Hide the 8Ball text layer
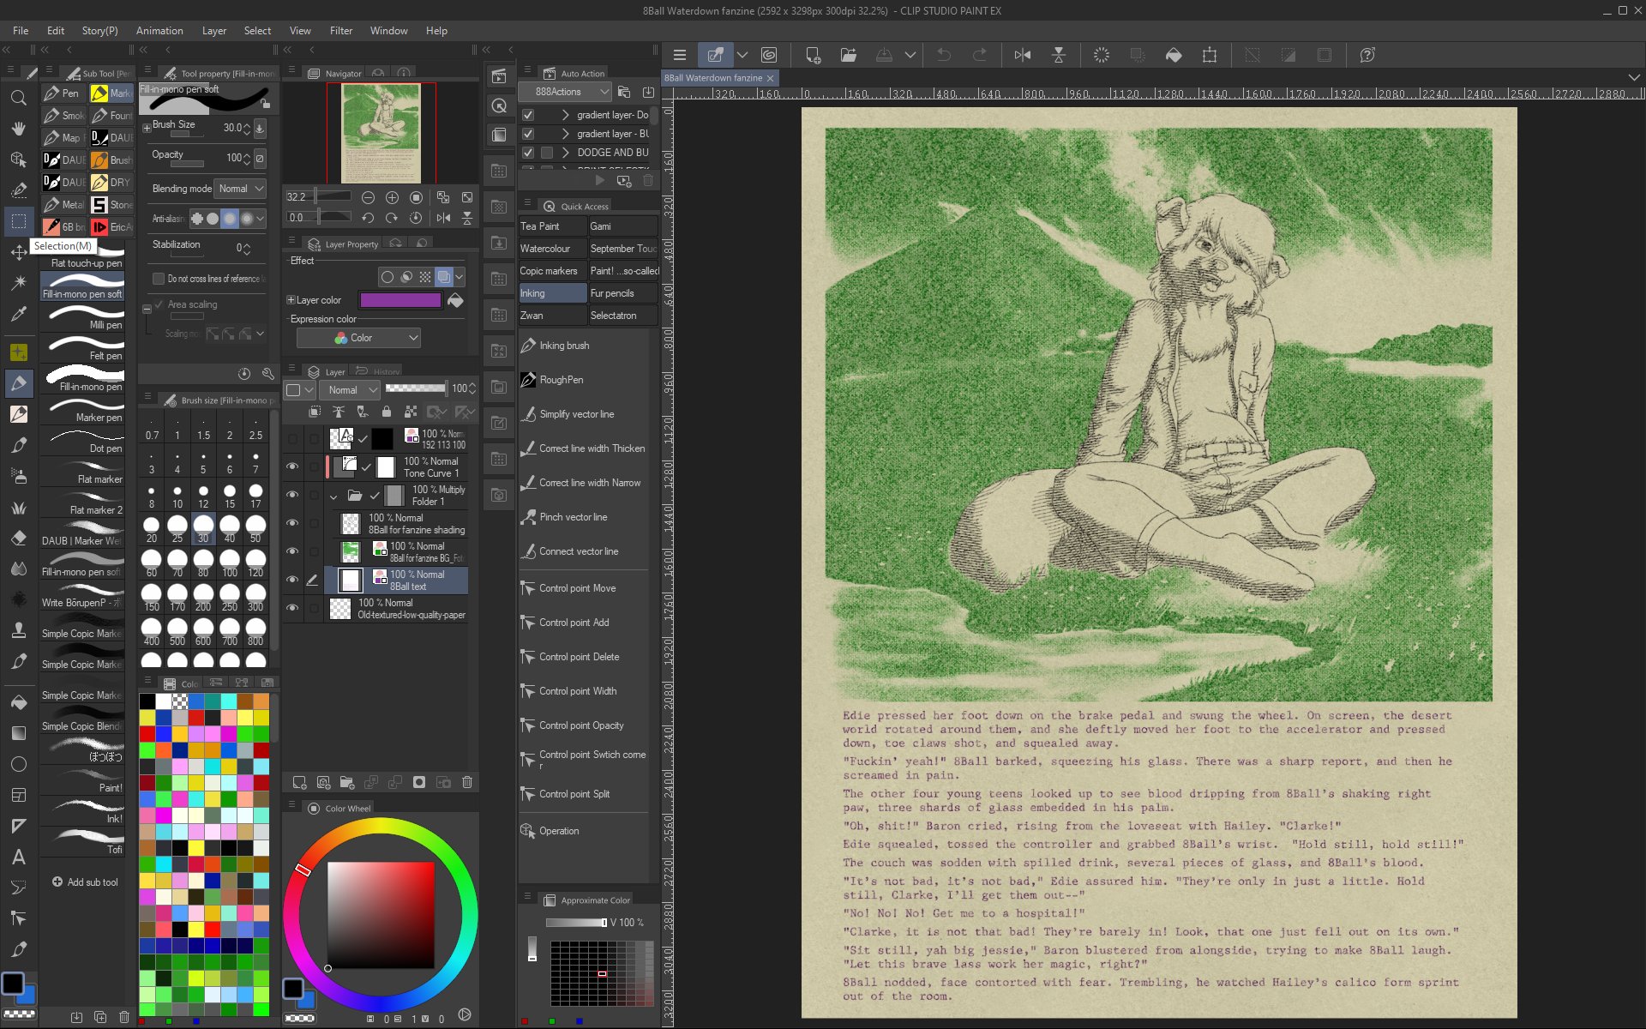The height and width of the screenshot is (1029, 1646). pos(292,581)
